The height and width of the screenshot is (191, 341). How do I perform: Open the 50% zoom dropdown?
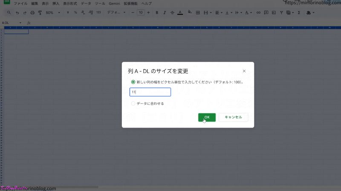(53, 13)
